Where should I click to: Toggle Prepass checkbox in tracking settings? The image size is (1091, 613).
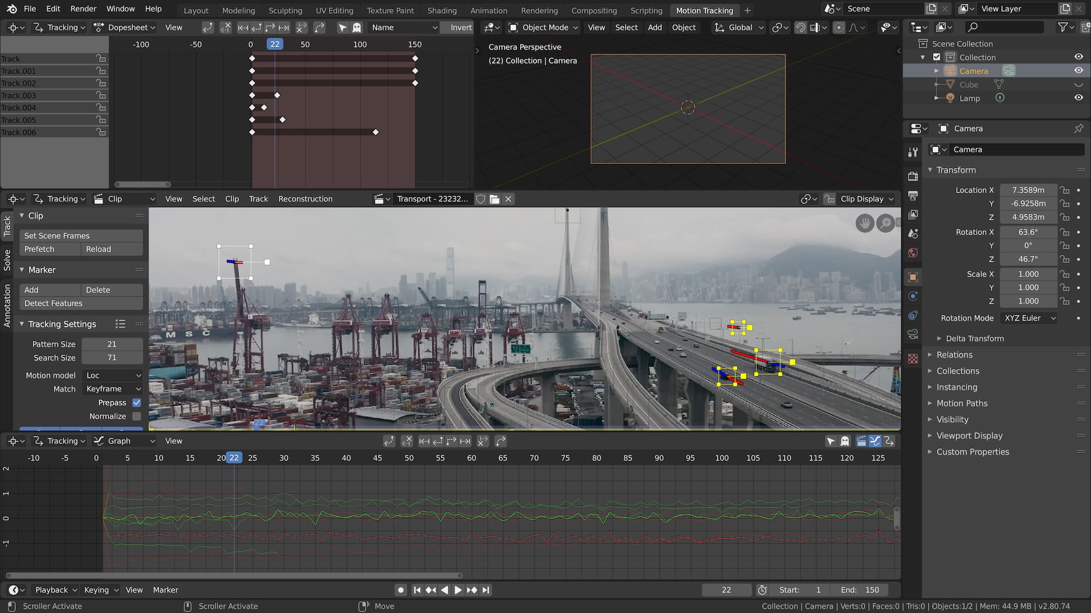tap(136, 402)
